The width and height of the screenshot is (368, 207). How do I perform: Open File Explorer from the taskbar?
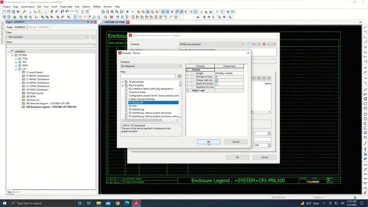[98, 203]
